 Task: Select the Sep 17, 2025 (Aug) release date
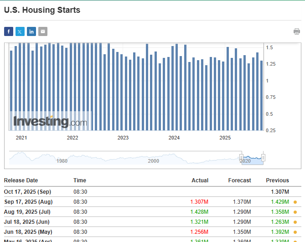28,202
